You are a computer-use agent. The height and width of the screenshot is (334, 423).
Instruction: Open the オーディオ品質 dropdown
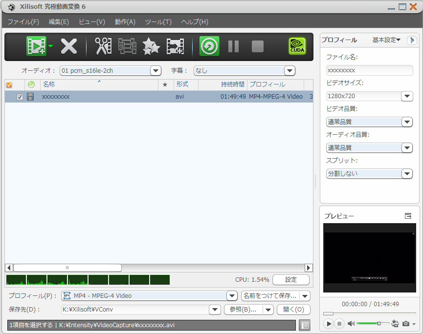tap(407, 148)
